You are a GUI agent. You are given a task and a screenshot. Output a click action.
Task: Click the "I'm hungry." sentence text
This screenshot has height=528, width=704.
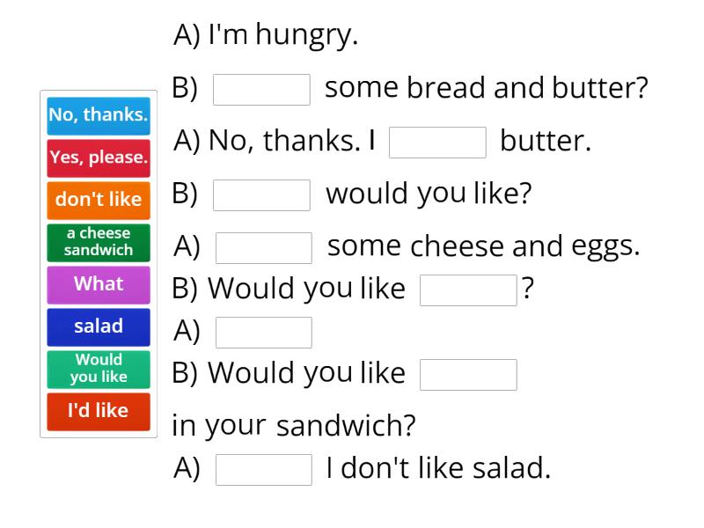282,35
